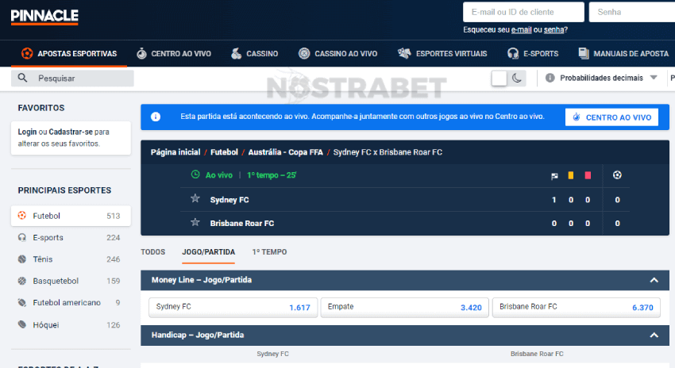675x368 pixels.
Task: Focus the Senha password field
Action: [x=632, y=12]
